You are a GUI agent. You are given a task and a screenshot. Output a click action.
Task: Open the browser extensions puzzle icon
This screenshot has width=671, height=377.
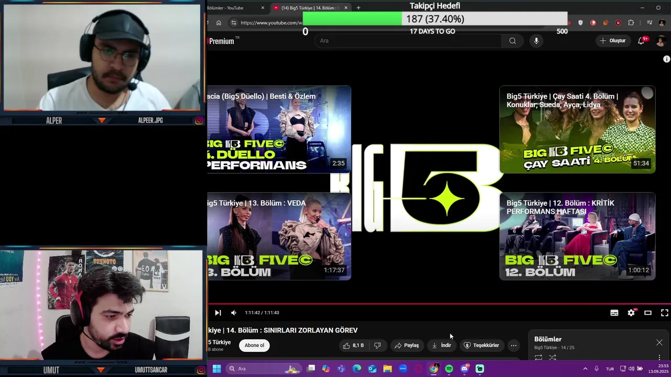631,23
